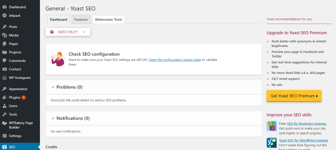Screen dimensions: 336x150
Task: Click the Yoast assistant avatar illustration
Action: pos(58,59)
